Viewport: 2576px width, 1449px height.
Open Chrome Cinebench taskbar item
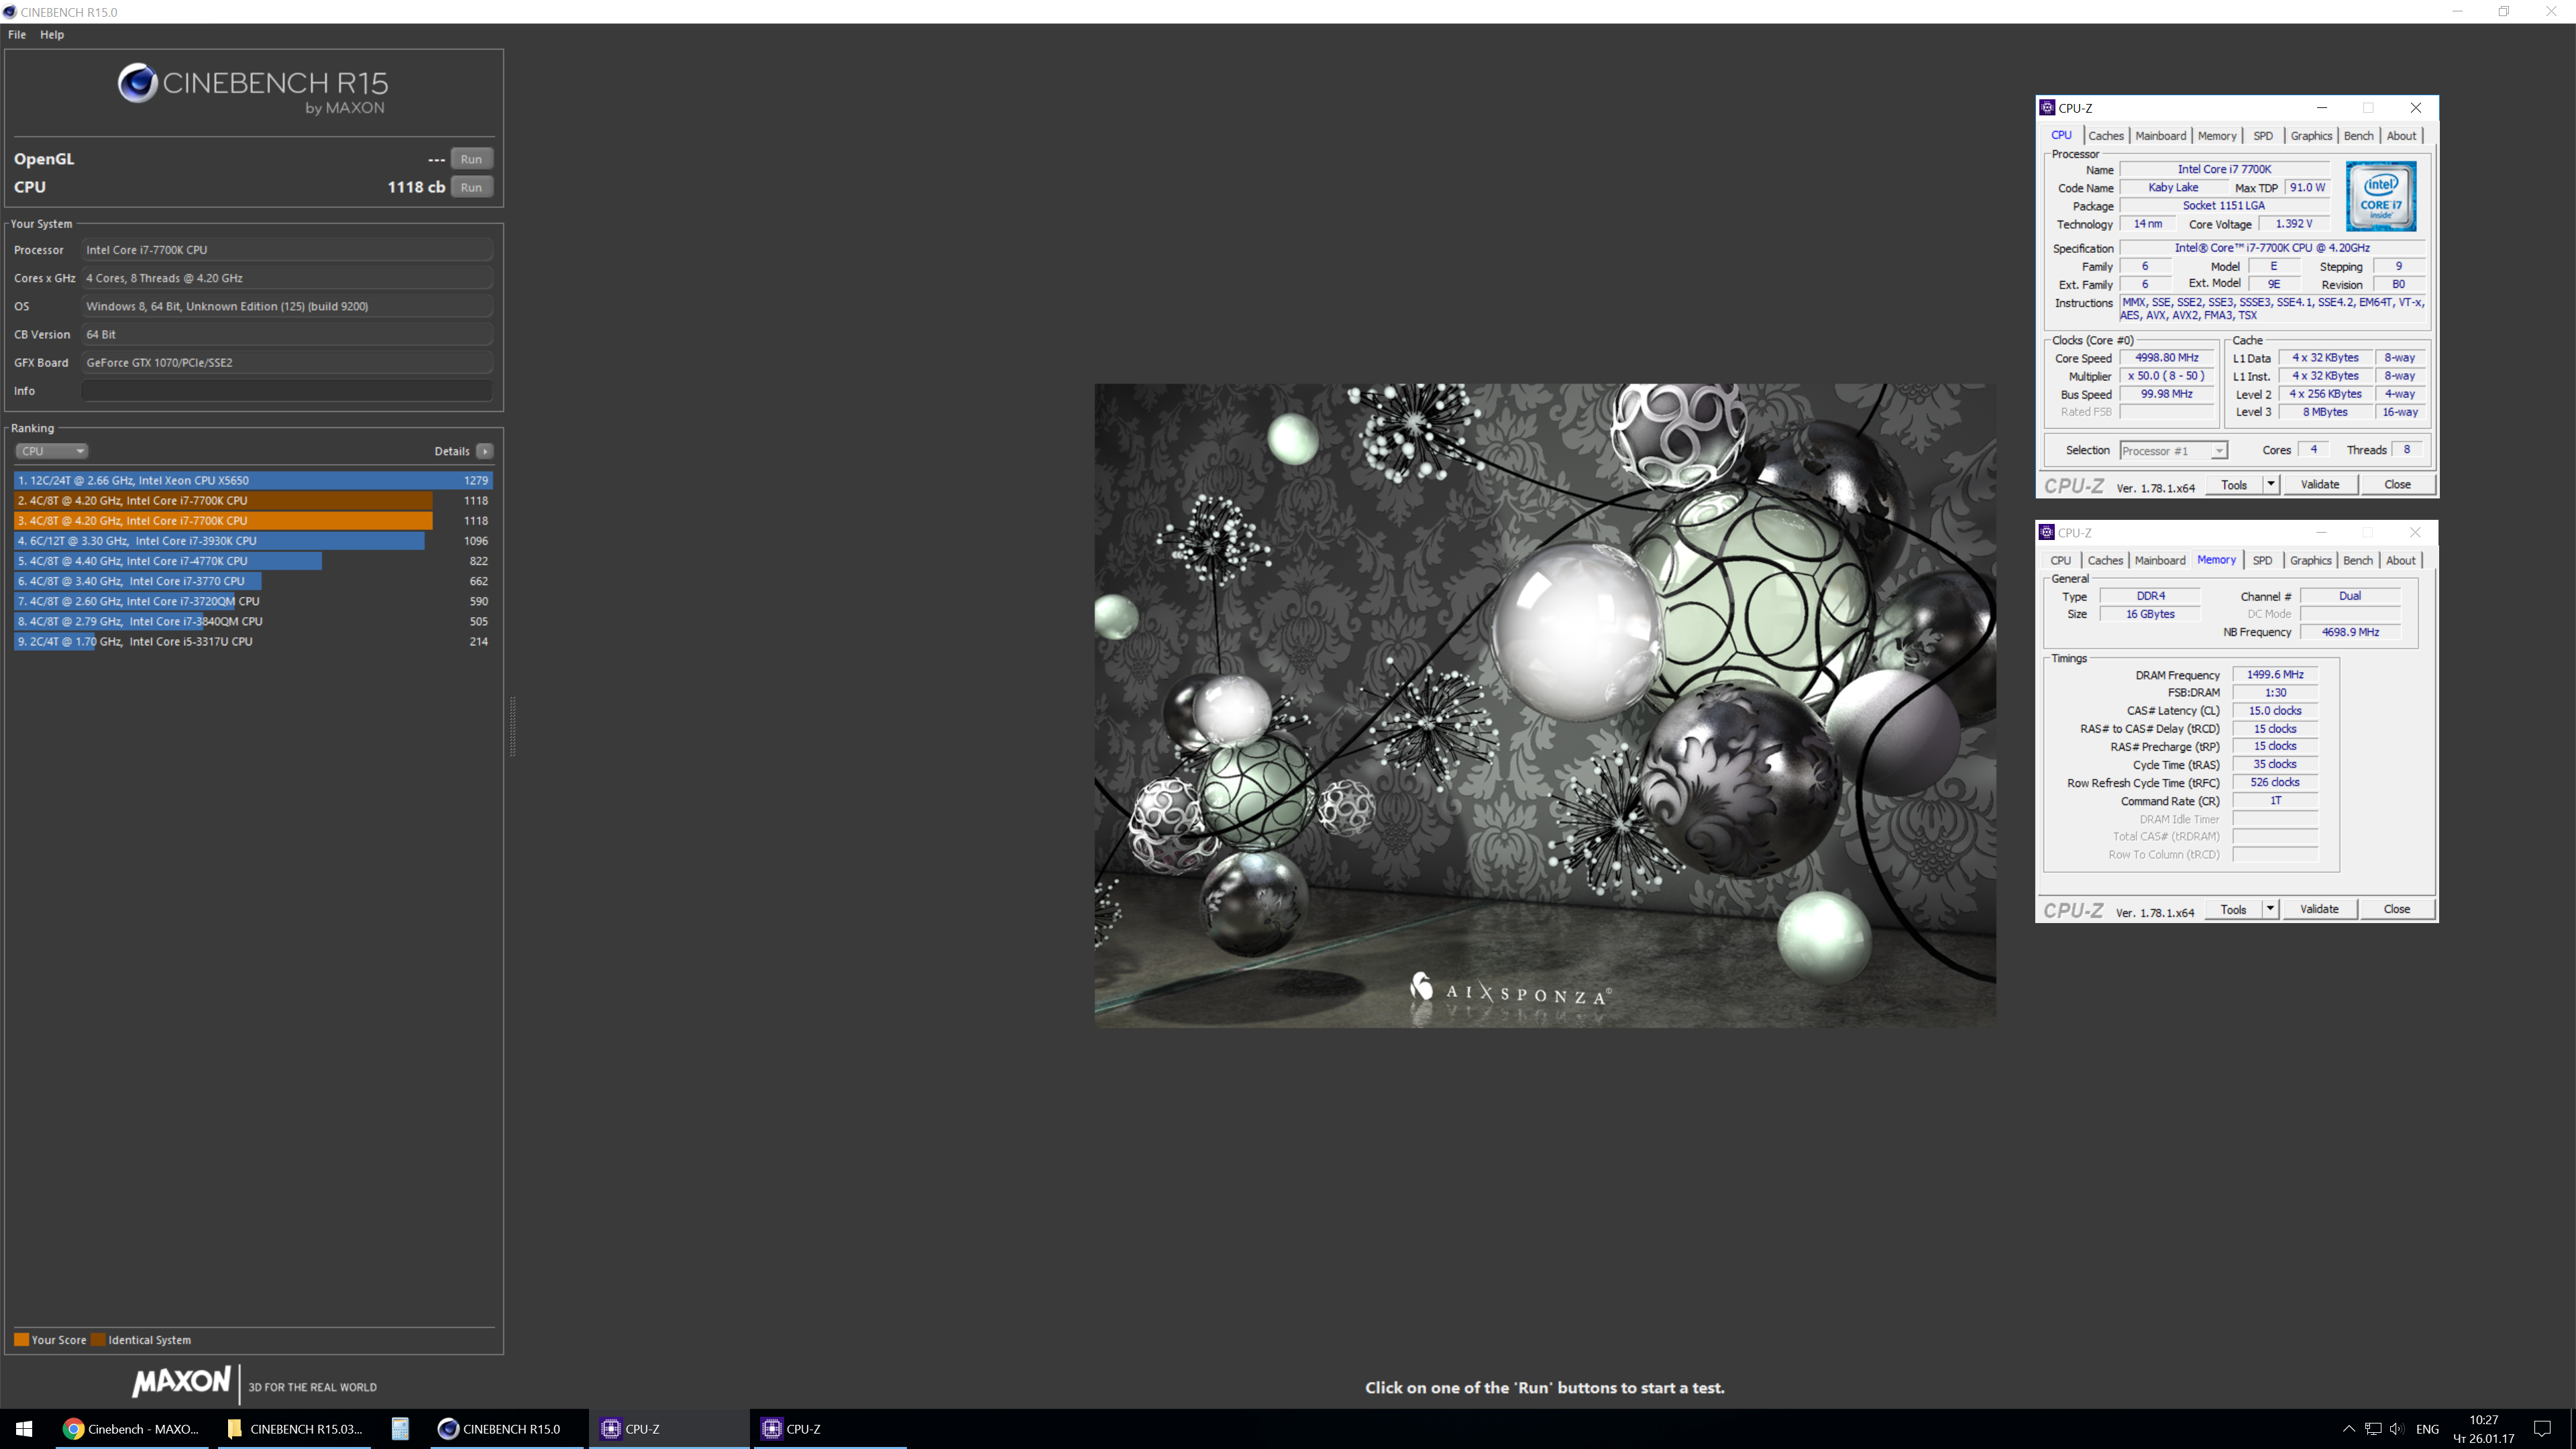click(131, 1429)
